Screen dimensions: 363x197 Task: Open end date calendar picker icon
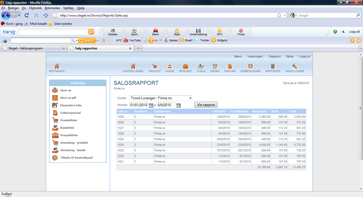point(179,105)
